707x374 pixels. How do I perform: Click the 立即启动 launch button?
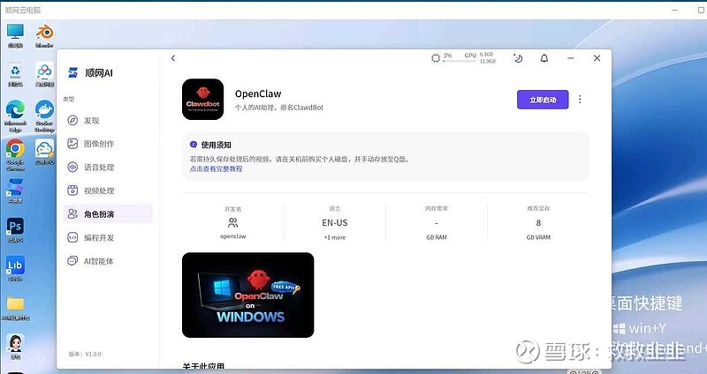point(543,100)
